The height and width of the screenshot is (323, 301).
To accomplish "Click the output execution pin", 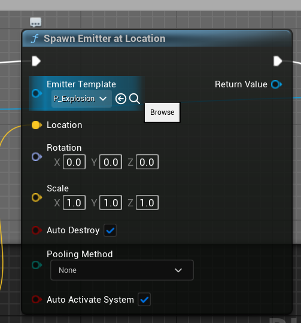I will point(278,61).
